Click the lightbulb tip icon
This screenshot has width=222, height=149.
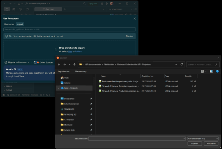(7, 36)
